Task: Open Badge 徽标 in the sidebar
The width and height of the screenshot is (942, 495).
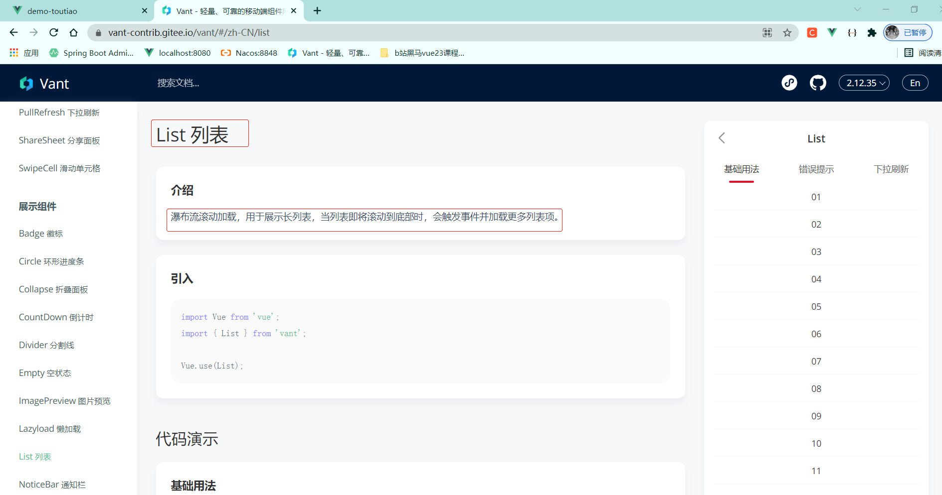Action: pyautogui.click(x=41, y=234)
